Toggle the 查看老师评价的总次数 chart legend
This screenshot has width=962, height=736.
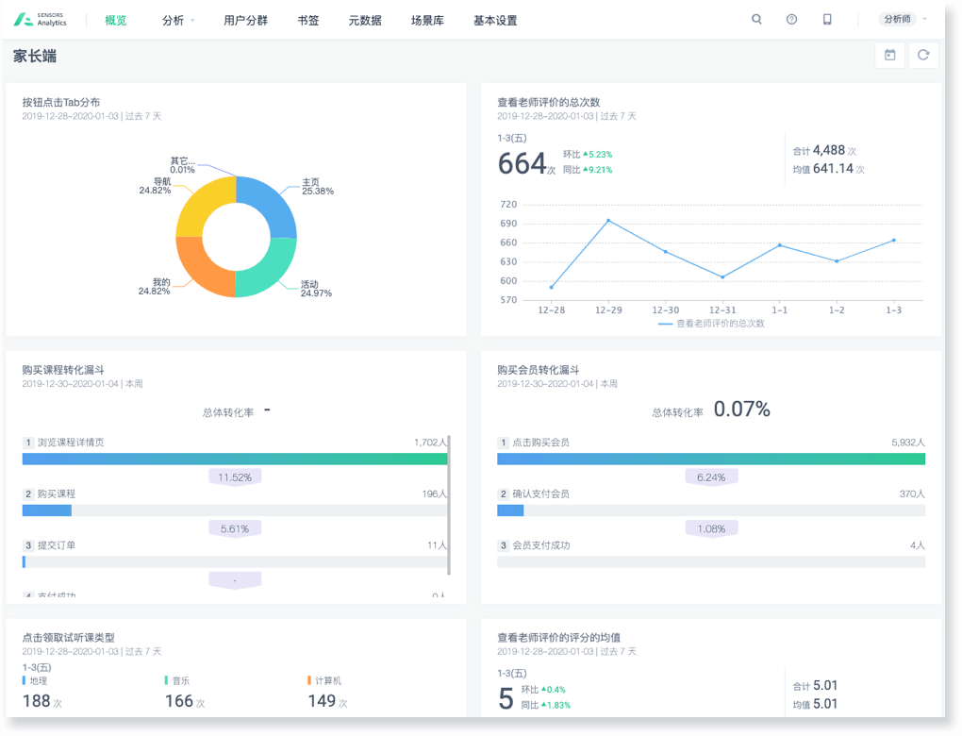point(712,324)
